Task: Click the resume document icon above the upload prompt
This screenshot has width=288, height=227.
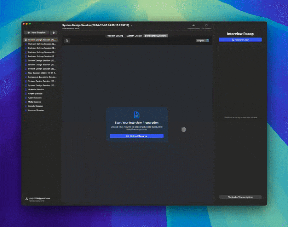Action: click(x=136, y=114)
